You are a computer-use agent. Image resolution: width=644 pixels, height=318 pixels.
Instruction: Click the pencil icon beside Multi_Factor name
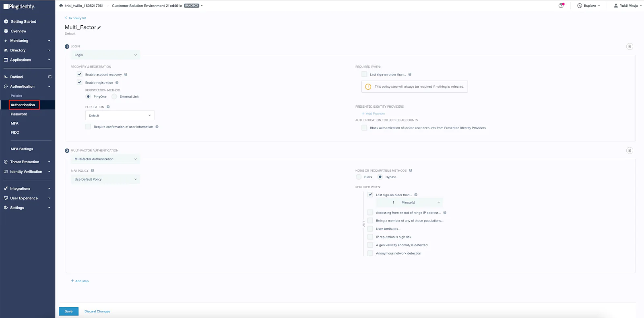[x=99, y=28]
